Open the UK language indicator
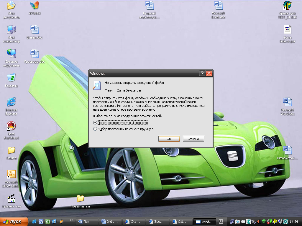Viewport: 302px width, 226px height. [221, 222]
